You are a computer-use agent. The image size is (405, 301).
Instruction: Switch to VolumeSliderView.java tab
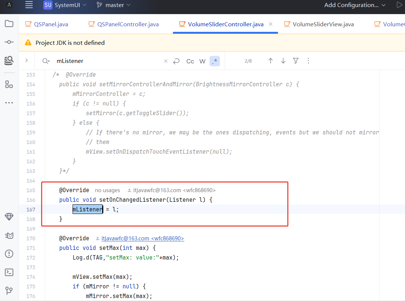319,24
